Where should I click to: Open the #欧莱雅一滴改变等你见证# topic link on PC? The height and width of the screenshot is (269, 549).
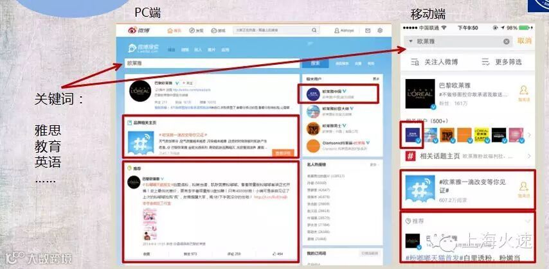pos(183,134)
